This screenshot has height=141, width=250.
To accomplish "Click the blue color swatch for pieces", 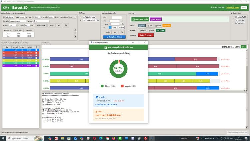I will [111, 27].
